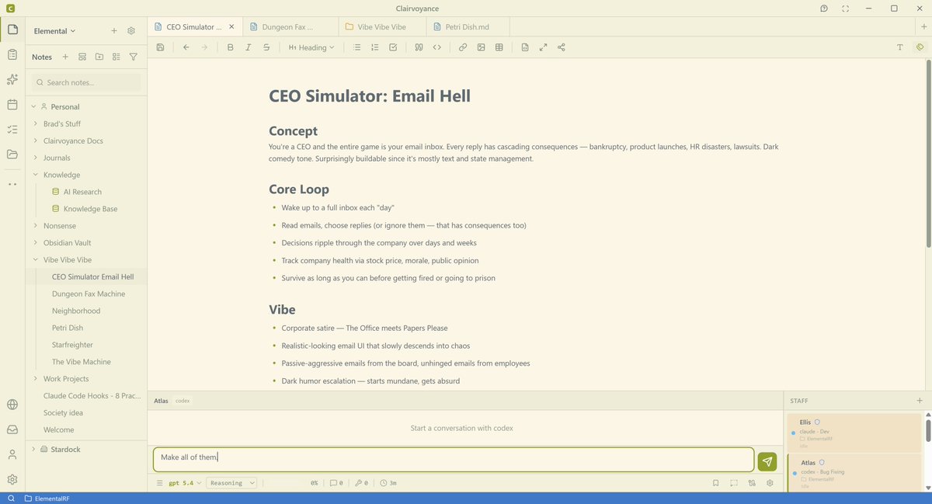Open the gpt 5.4 model selector
This screenshot has width=932, height=504.
[185, 483]
